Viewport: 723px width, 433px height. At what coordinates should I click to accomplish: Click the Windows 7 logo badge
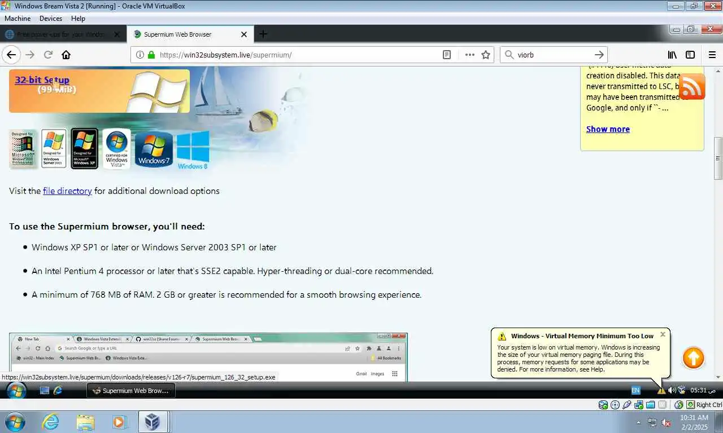pyautogui.click(x=154, y=149)
